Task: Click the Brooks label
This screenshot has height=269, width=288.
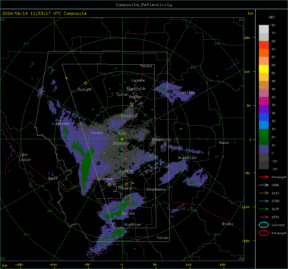Action: click(x=228, y=224)
